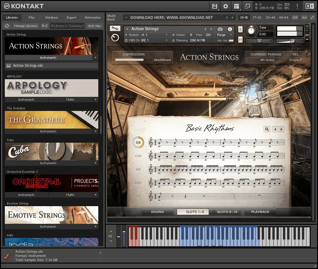The width and height of the screenshot is (318, 269).
Task: Toggle the minimized view icon
Action: pos(247,6)
